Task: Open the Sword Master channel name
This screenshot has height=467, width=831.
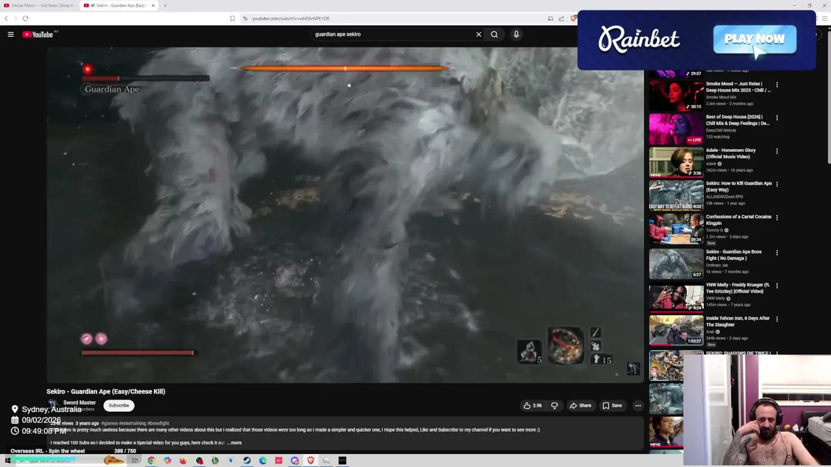Action: (x=79, y=403)
